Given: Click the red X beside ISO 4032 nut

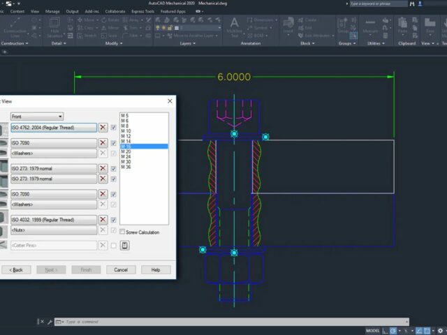Looking at the screenshot, I should [x=103, y=220].
